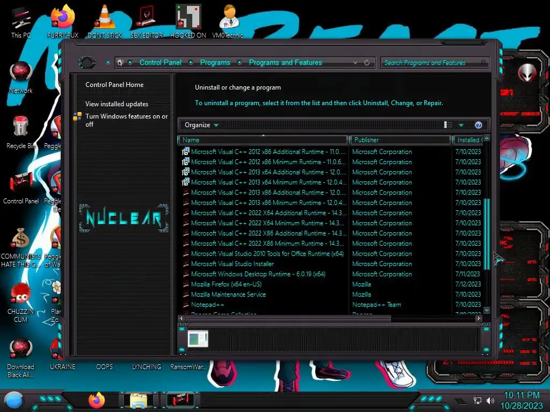Open the DONT STICK VLC shortcut
The width and height of the screenshot is (550, 412).
pos(105,21)
